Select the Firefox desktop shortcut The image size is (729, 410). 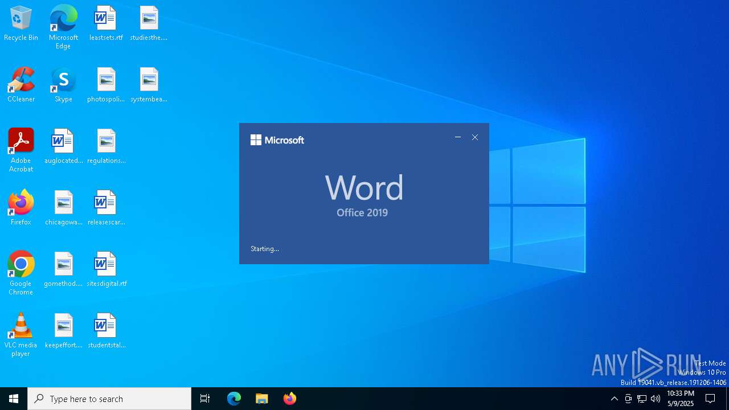(21, 208)
